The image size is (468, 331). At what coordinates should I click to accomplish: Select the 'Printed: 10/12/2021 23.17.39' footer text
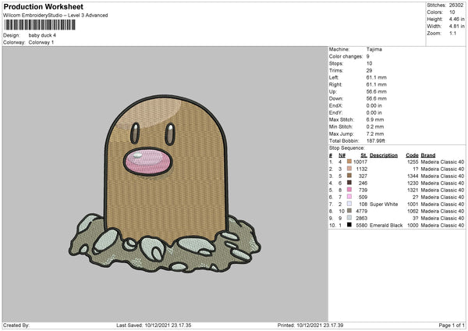tap(310, 325)
